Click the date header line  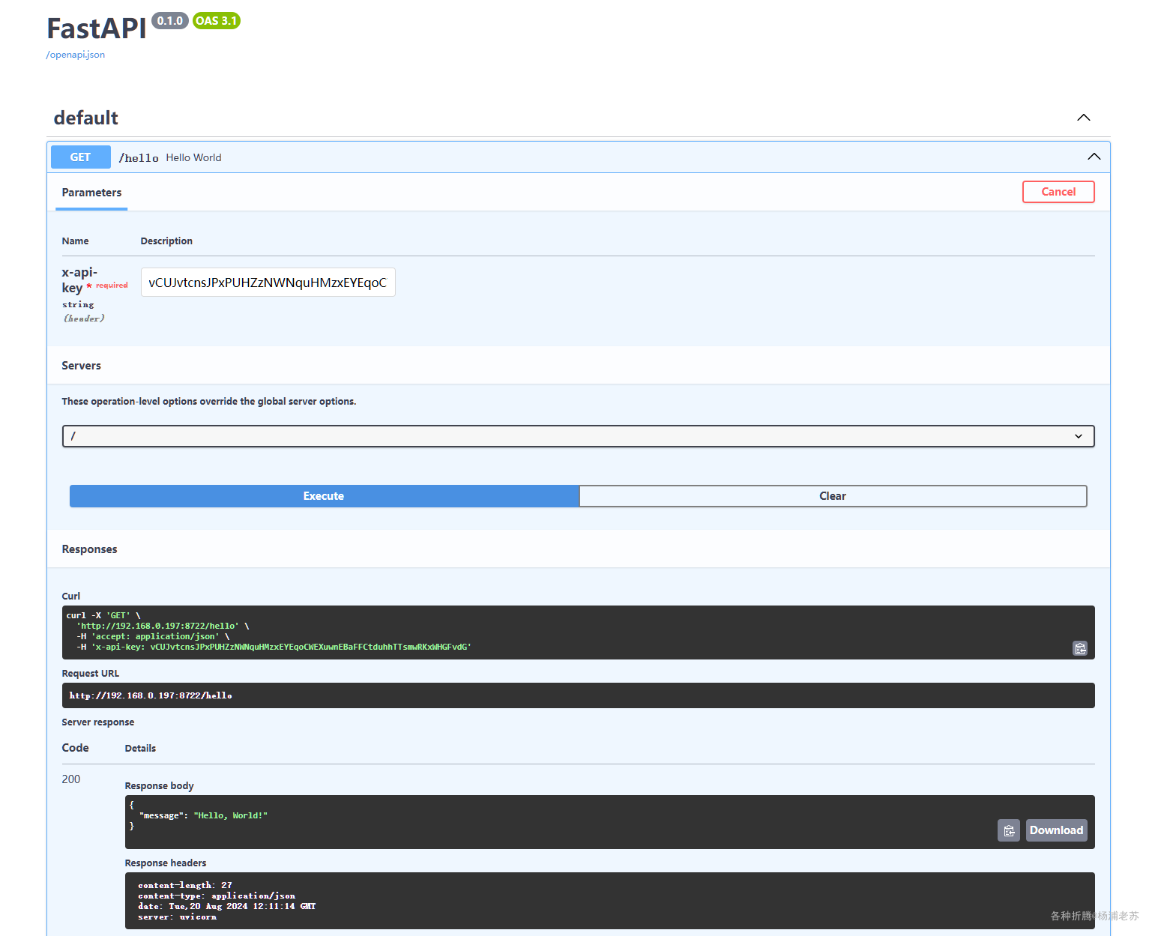point(227,906)
